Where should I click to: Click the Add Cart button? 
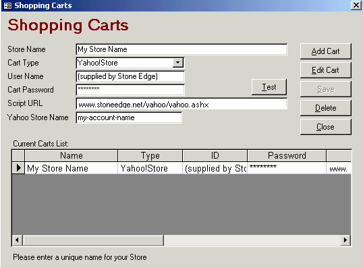pos(325,51)
